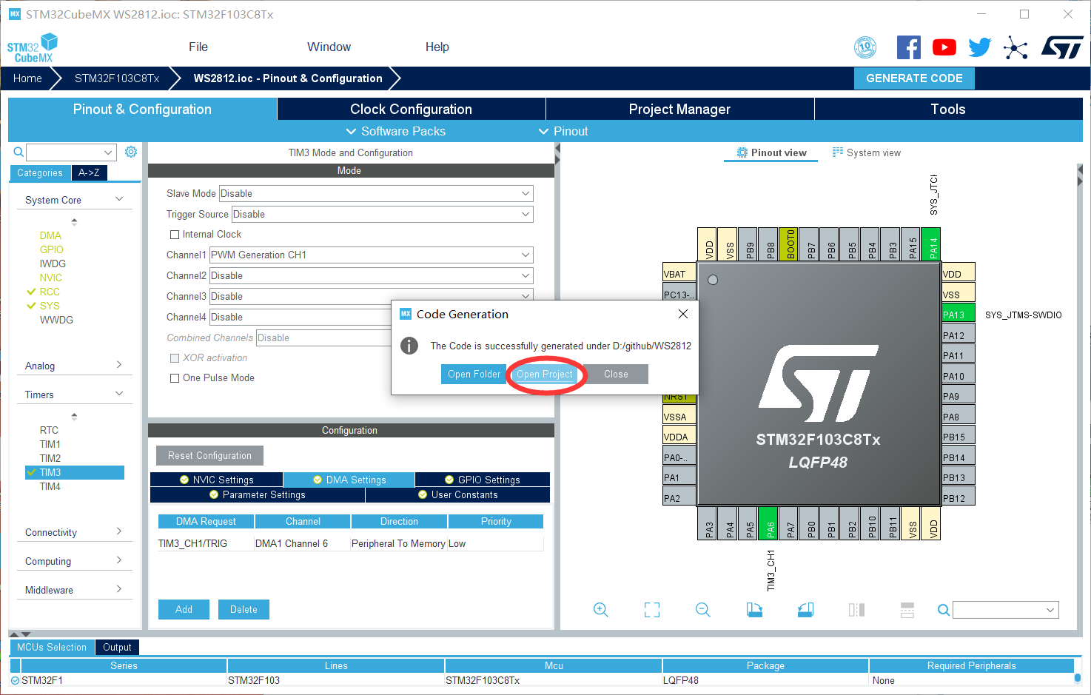Screen dimensions: 1091x695
Task: Open the Channel3 dropdown
Action: [x=371, y=296]
